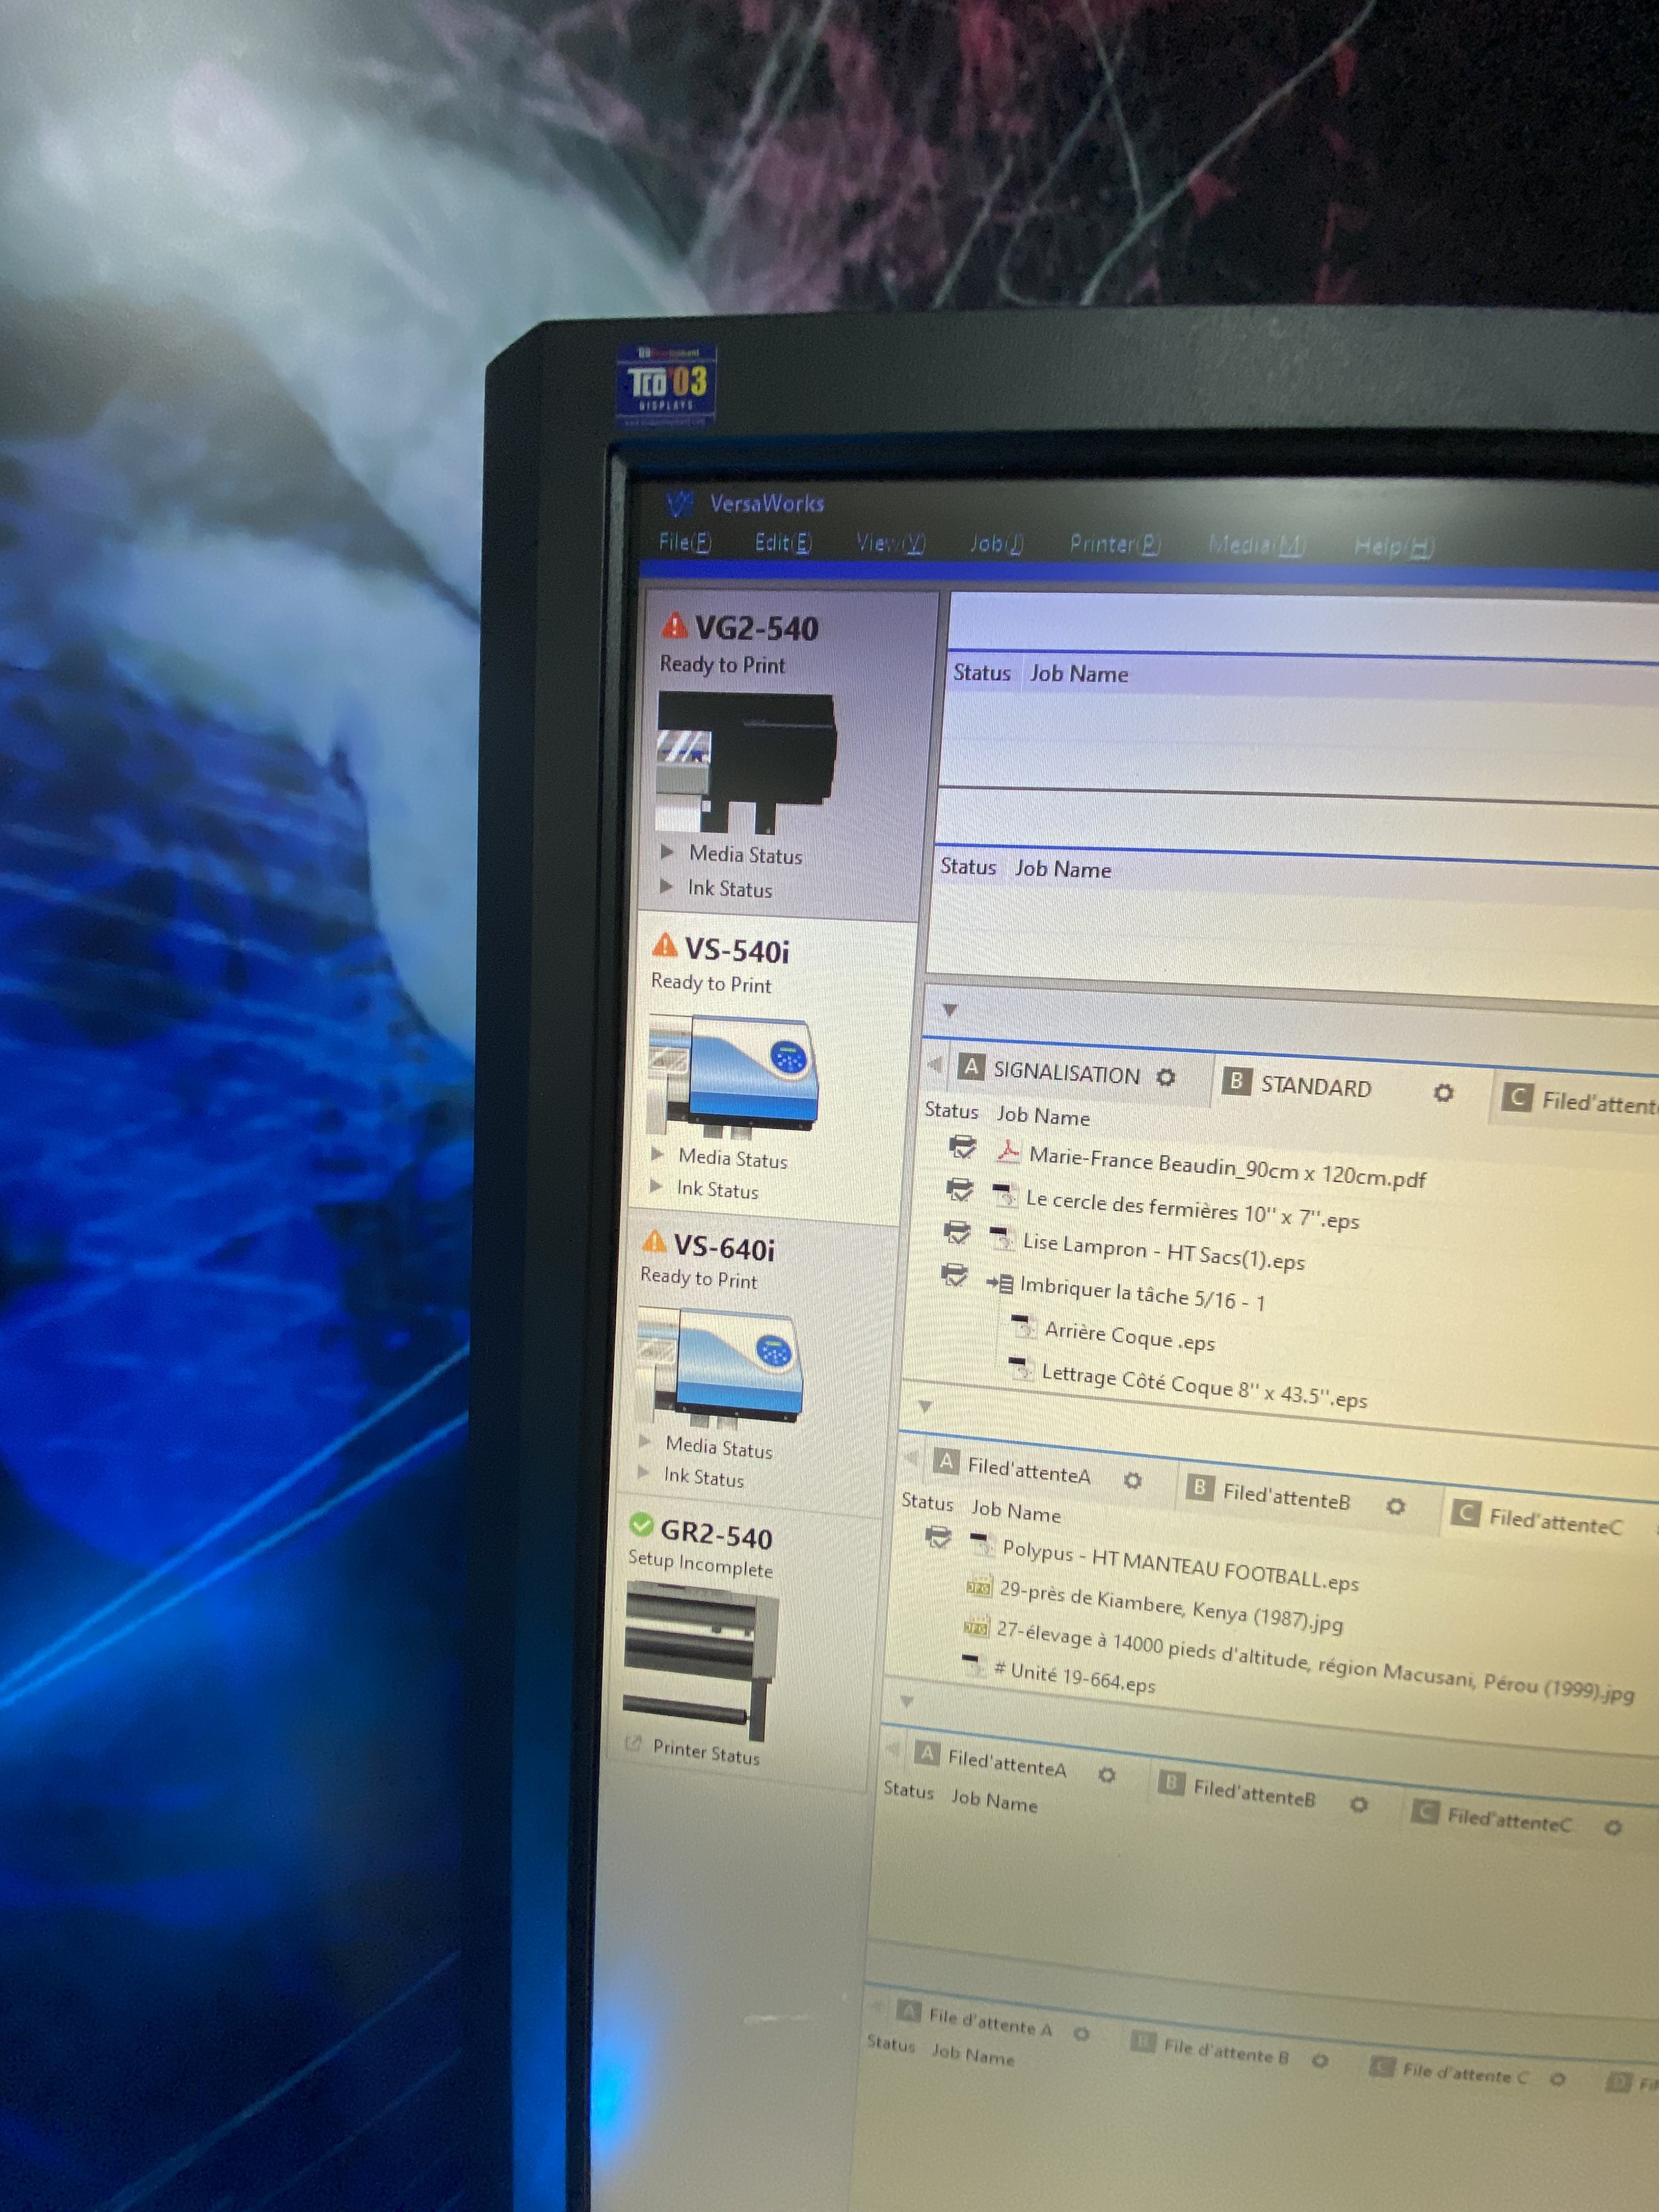
Task: Select job Marie-France Beaudin_90cm x 120cm.pdf
Action: click(x=1227, y=1167)
